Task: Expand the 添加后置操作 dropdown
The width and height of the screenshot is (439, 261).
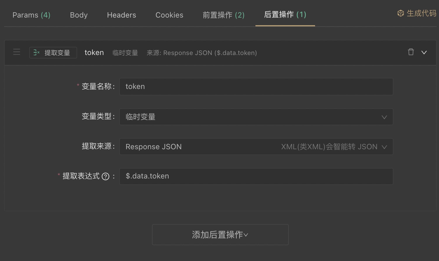Action: pos(246,235)
